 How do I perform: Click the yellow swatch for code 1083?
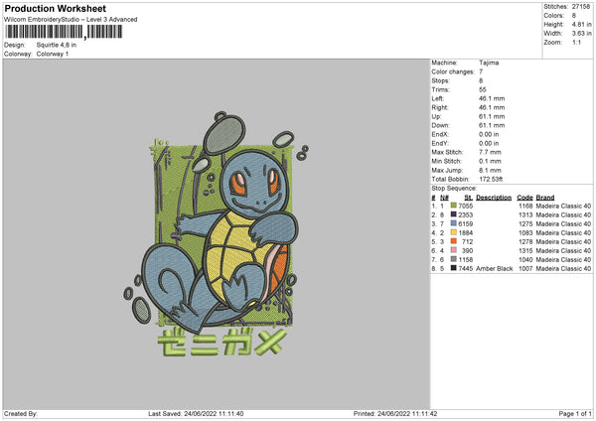point(454,232)
